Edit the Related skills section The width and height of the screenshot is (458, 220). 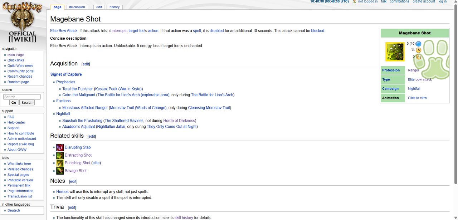(92, 137)
